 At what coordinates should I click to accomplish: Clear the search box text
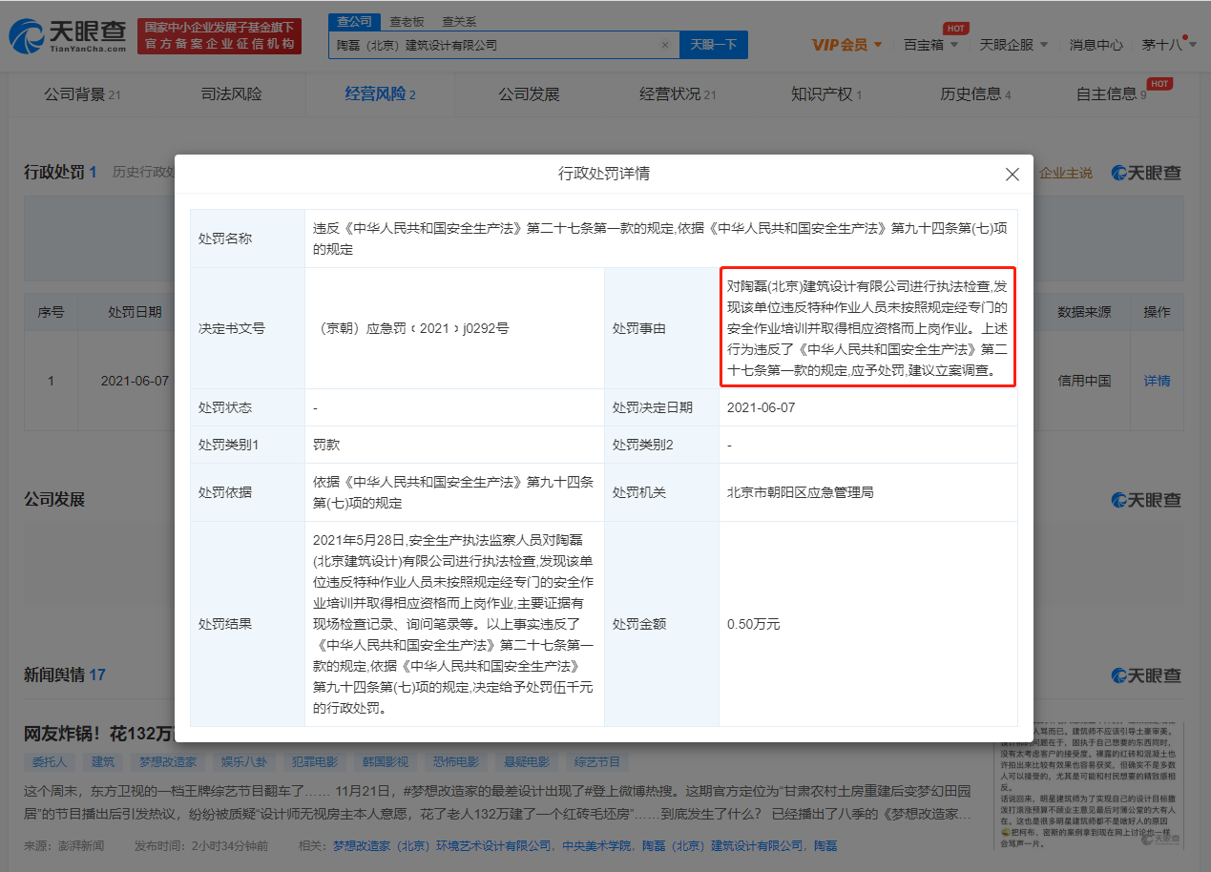[665, 45]
